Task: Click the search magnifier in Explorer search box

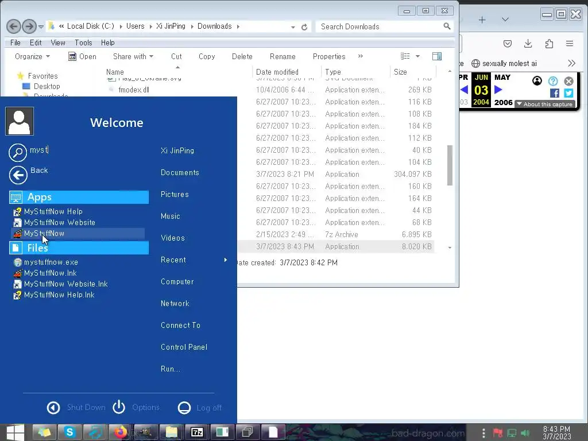Action: point(447,26)
